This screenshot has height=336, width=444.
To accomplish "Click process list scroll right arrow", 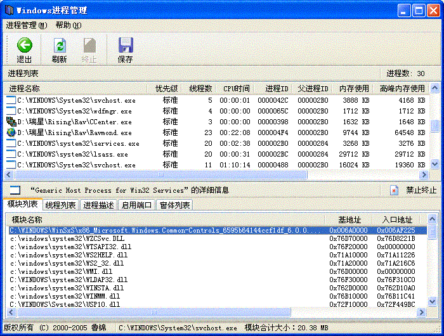I will (x=424, y=174).
